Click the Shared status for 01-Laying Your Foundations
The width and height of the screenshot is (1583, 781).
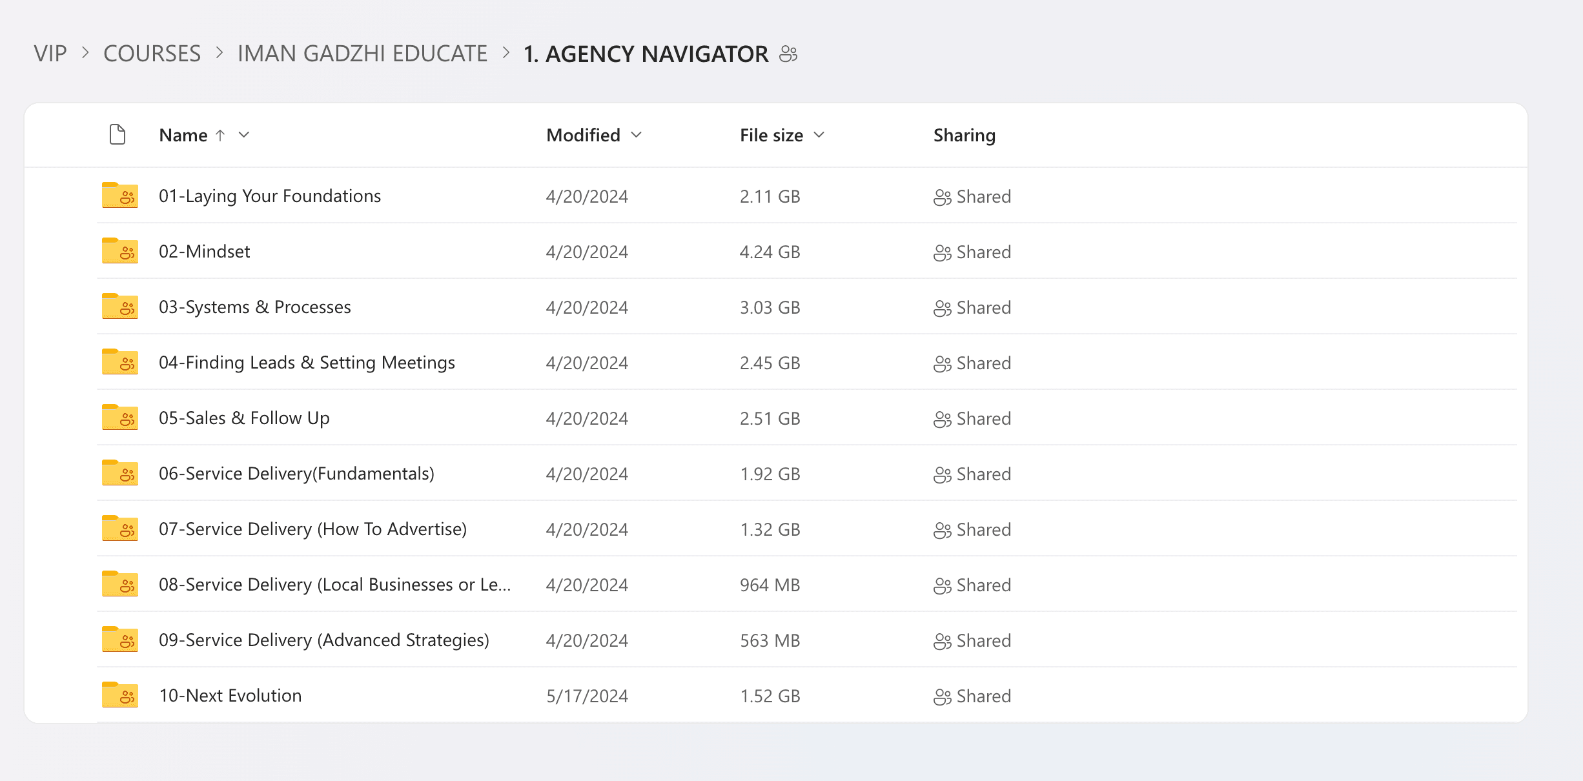[972, 196]
